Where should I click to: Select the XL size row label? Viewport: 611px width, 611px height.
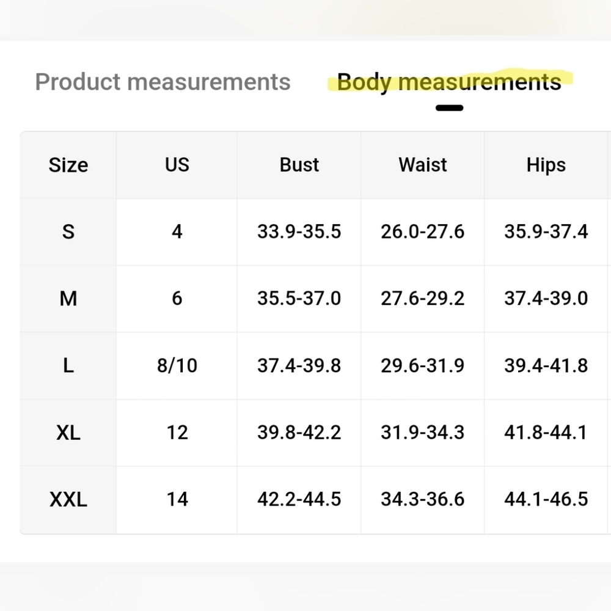(x=68, y=433)
